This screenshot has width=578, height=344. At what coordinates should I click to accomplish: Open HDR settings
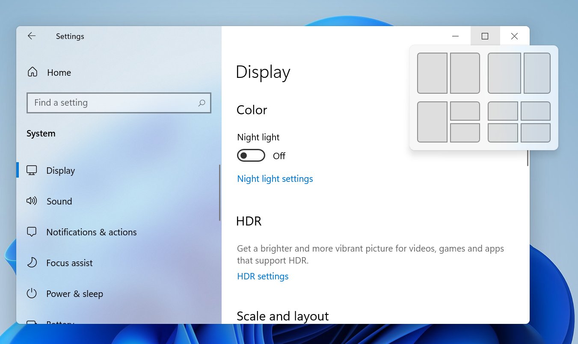coord(263,276)
